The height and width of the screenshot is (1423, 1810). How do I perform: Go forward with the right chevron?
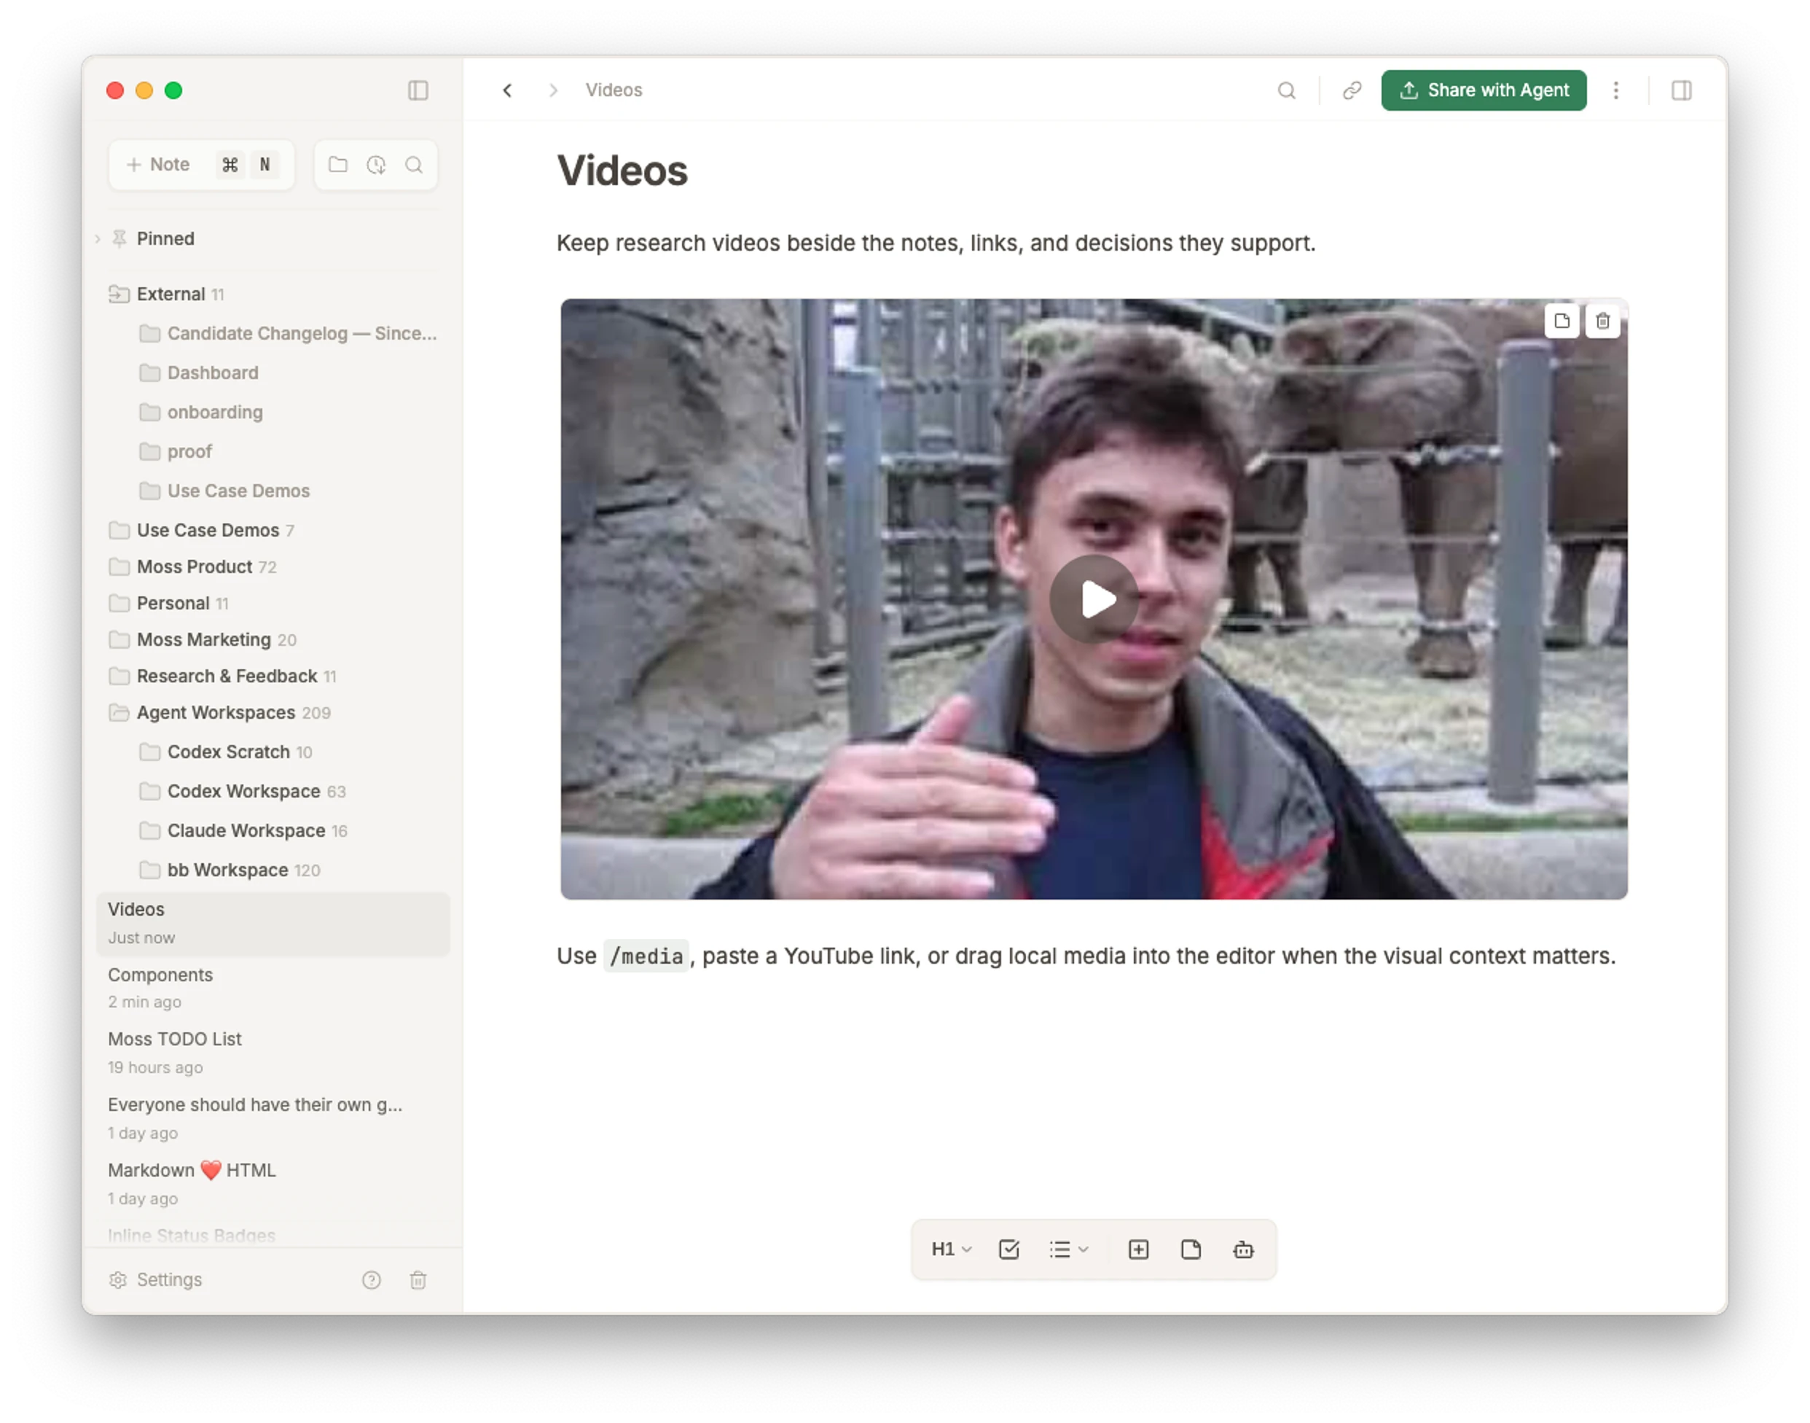553,90
